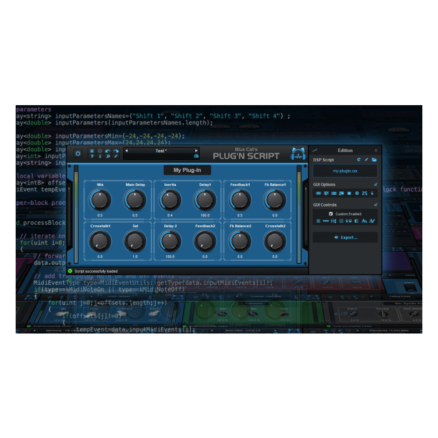Click the Sat knob

click(135, 241)
